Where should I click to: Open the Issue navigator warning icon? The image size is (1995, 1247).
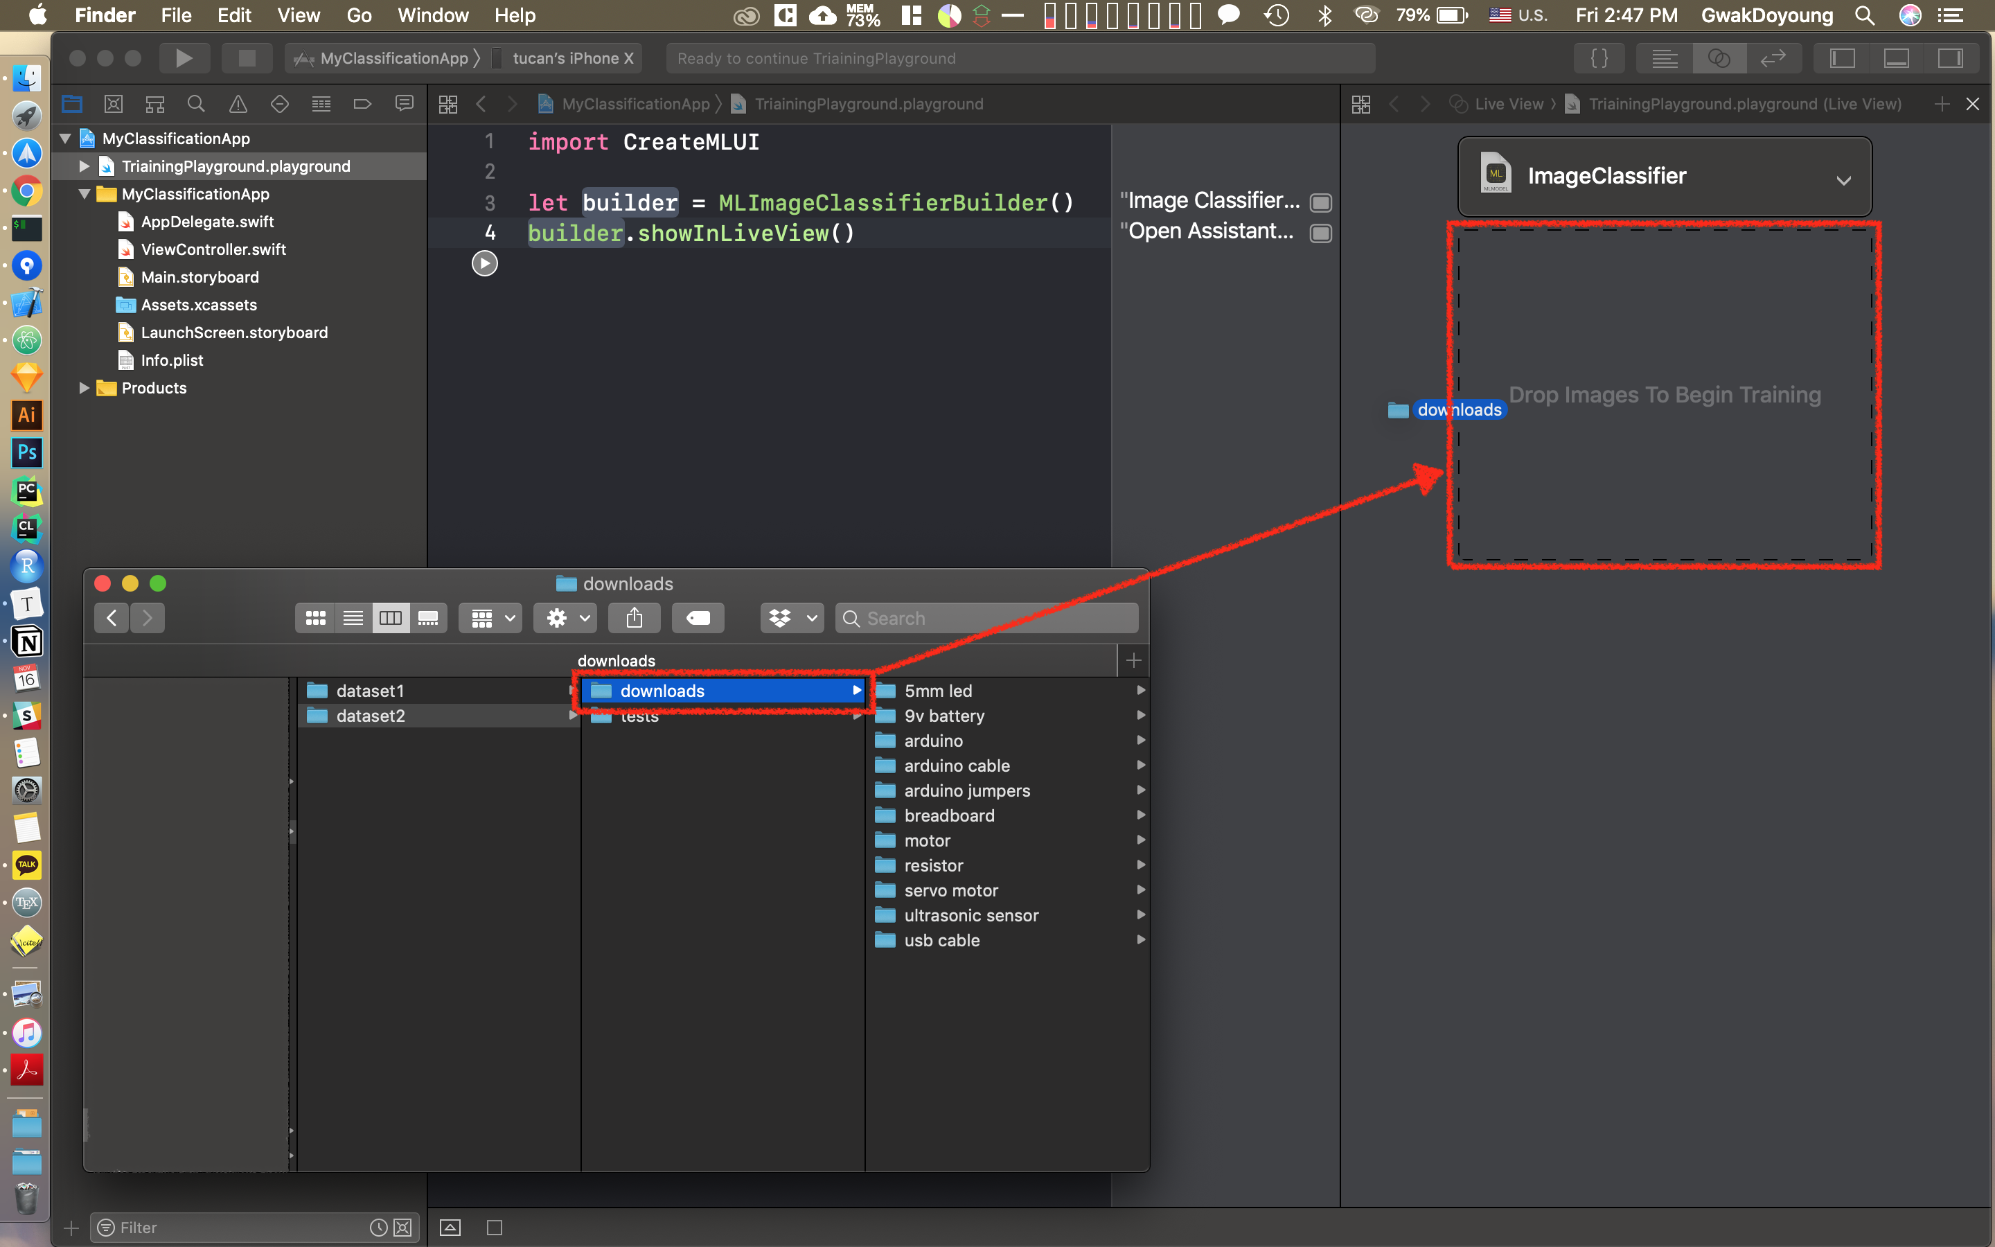click(238, 104)
